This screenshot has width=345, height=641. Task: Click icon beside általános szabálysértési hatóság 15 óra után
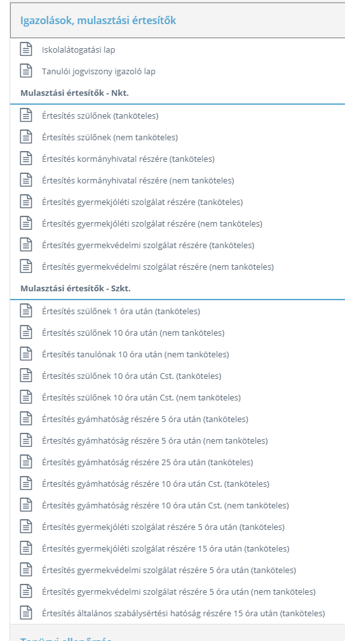26,613
